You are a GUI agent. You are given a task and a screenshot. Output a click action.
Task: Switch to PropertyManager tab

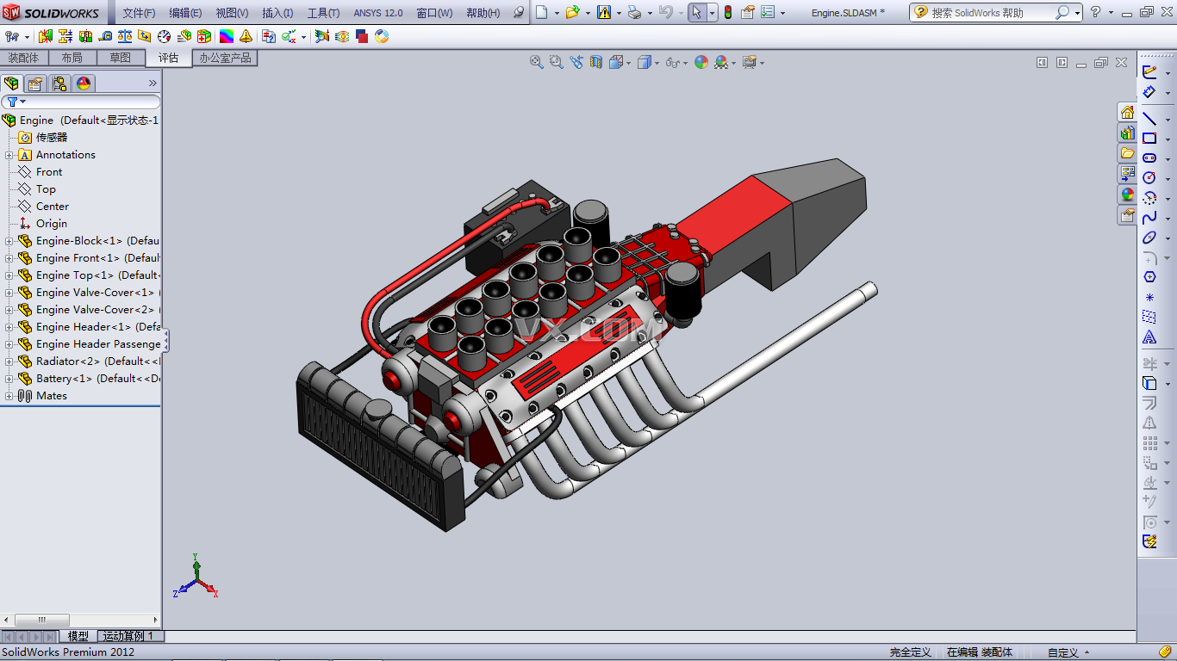[x=35, y=83]
